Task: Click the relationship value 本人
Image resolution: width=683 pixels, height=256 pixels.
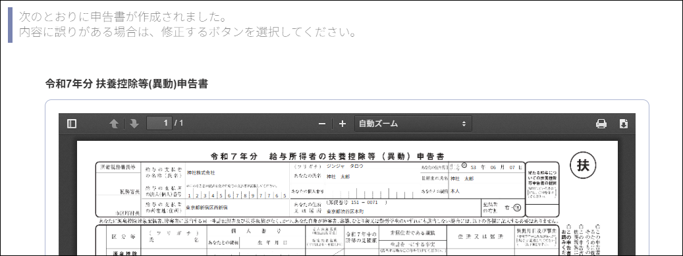Action: (x=455, y=191)
